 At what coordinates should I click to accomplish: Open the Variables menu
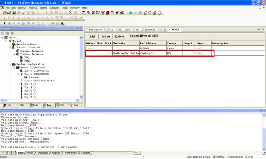click(x=54, y=8)
